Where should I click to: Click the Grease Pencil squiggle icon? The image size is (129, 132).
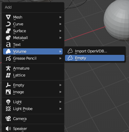pyautogui.click(x=8, y=58)
